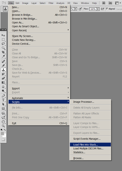Select the Horizontal Type tool
The width and height of the screenshot is (122, 171).
coord(3,100)
